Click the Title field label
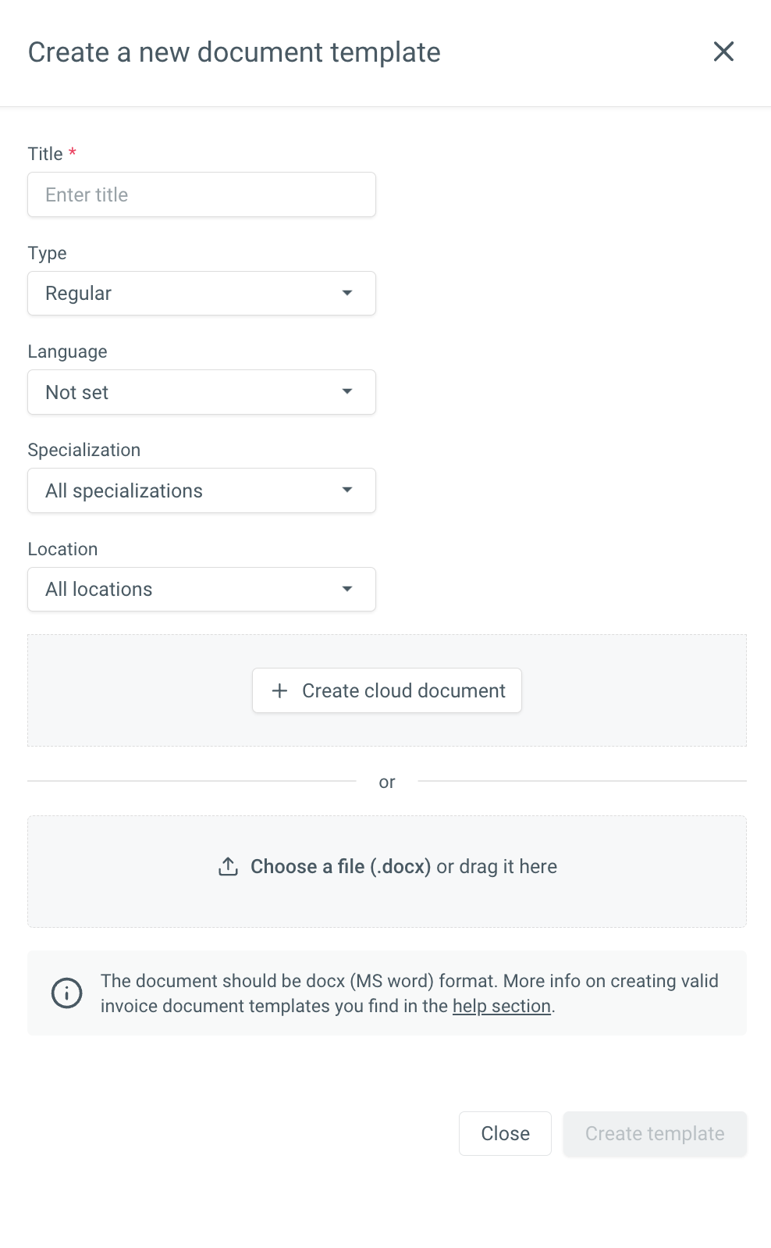The image size is (771, 1248). click(x=45, y=154)
